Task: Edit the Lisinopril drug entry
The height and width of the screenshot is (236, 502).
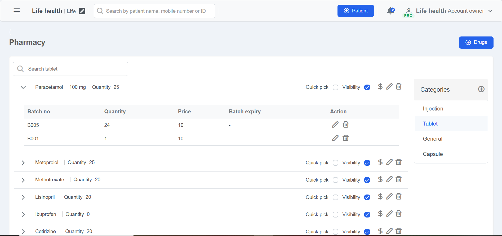Action: pyautogui.click(x=389, y=197)
